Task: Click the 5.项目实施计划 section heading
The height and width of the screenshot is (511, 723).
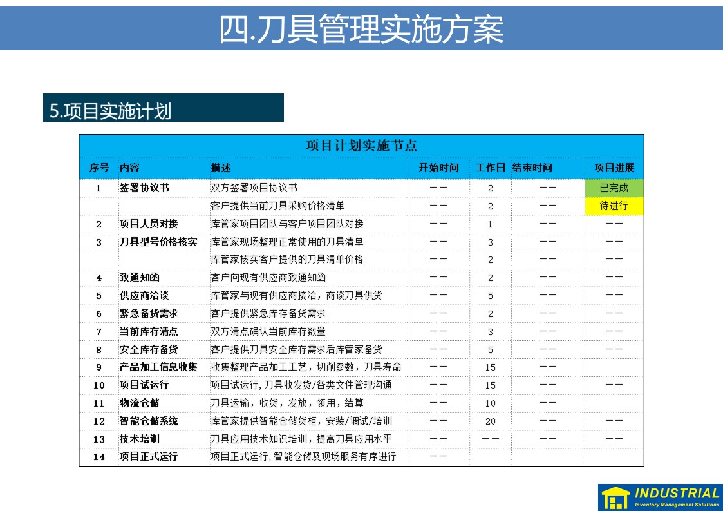Action: coord(111,111)
